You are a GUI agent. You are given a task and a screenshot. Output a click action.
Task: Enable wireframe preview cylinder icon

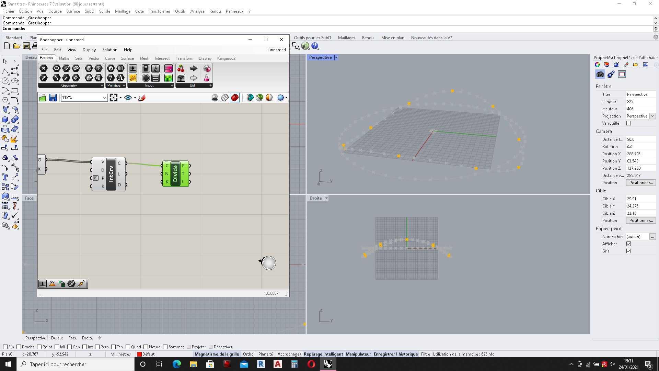tap(225, 98)
